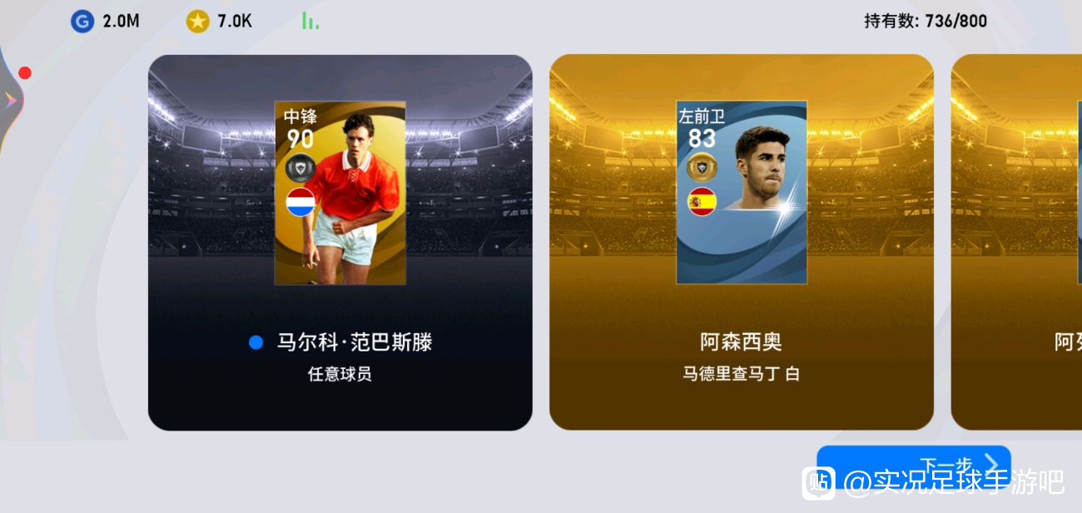Viewport: 1082px width, 513px height.
Task: Open the green signal bars indicator
Action: coord(310,21)
